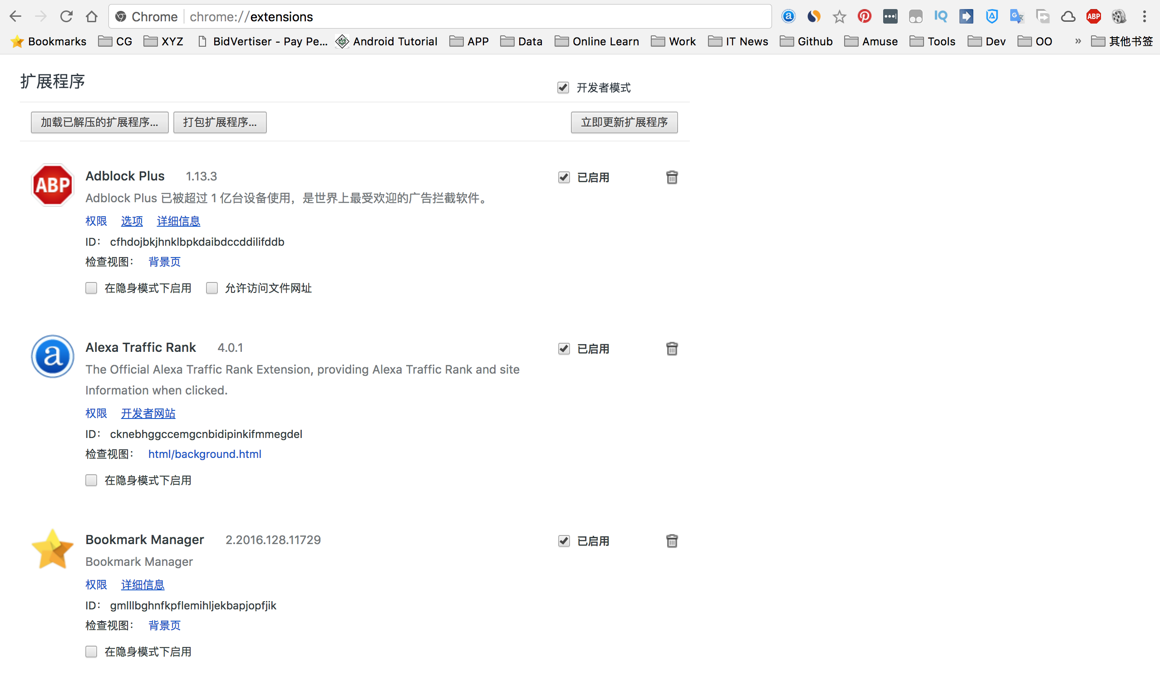Go back to the previous page
1160x691 pixels.
pos(15,17)
